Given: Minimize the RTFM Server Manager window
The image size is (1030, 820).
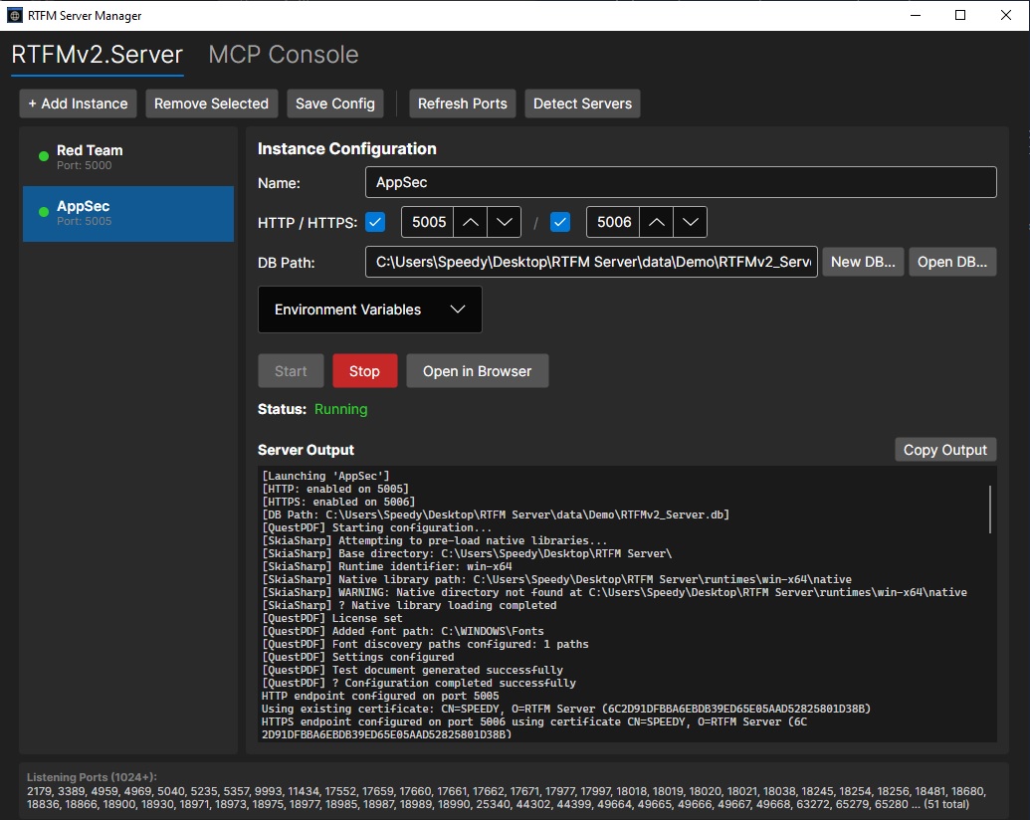Looking at the screenshot, I should click(x=915, y=15).
